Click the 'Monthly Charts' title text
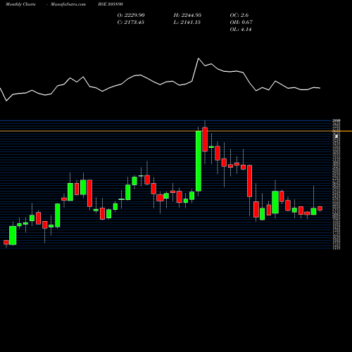This screenshot has height=352, width=352. tap(20, 4)
